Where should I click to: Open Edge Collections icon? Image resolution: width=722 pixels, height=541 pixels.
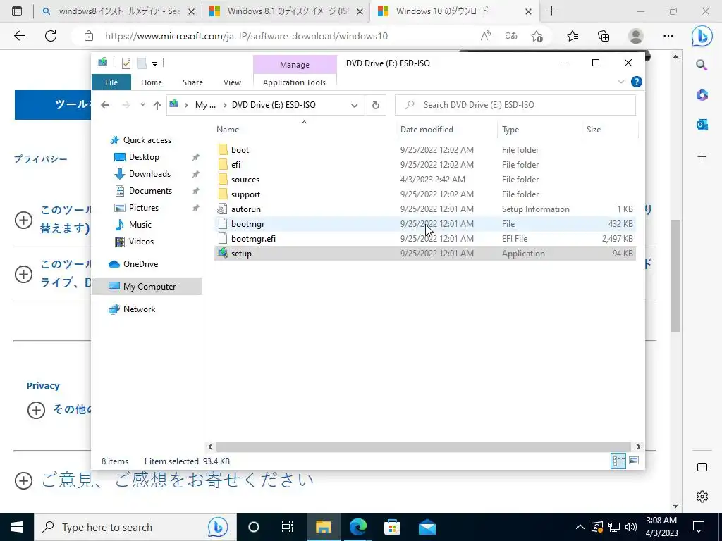coord(604,36)
